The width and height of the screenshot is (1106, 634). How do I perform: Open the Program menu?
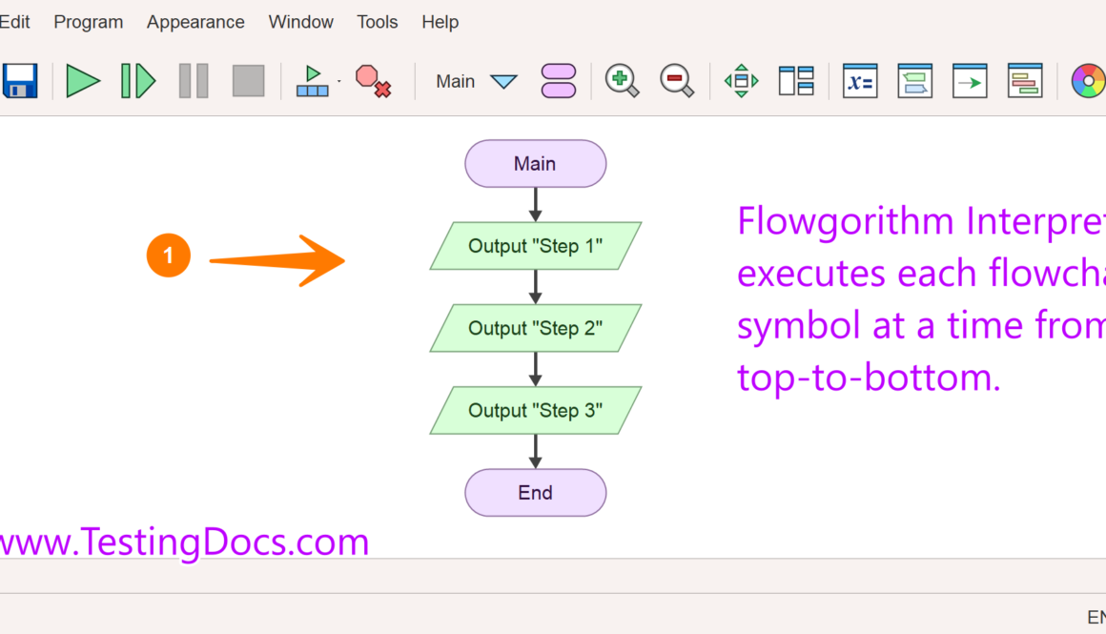pos(88,21)
